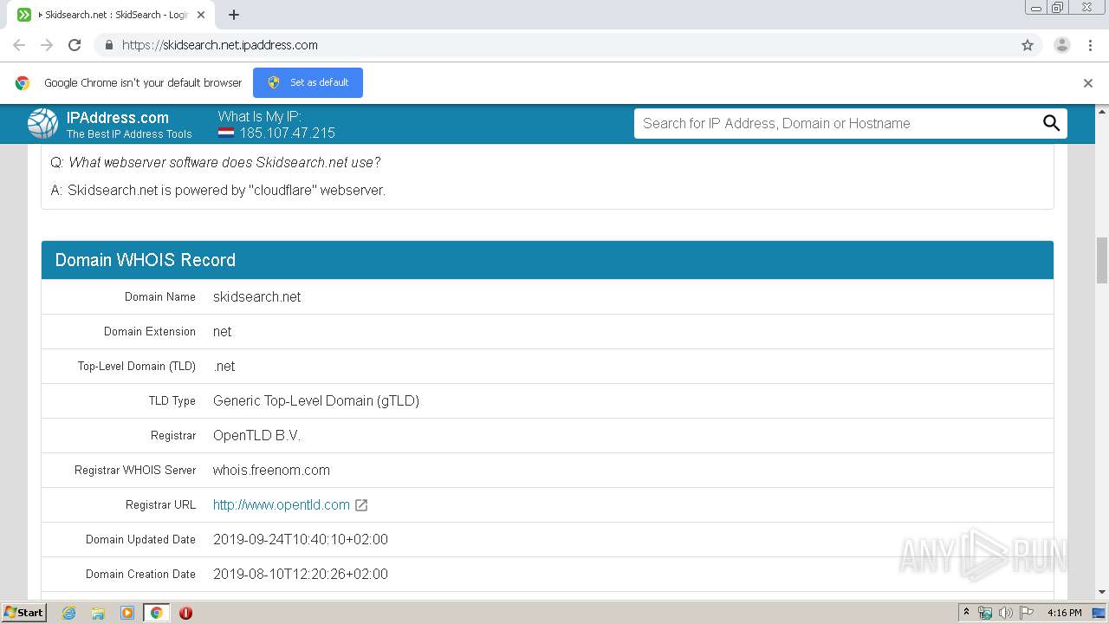Launch Internet Explorer from taskbar

point(69,613)
